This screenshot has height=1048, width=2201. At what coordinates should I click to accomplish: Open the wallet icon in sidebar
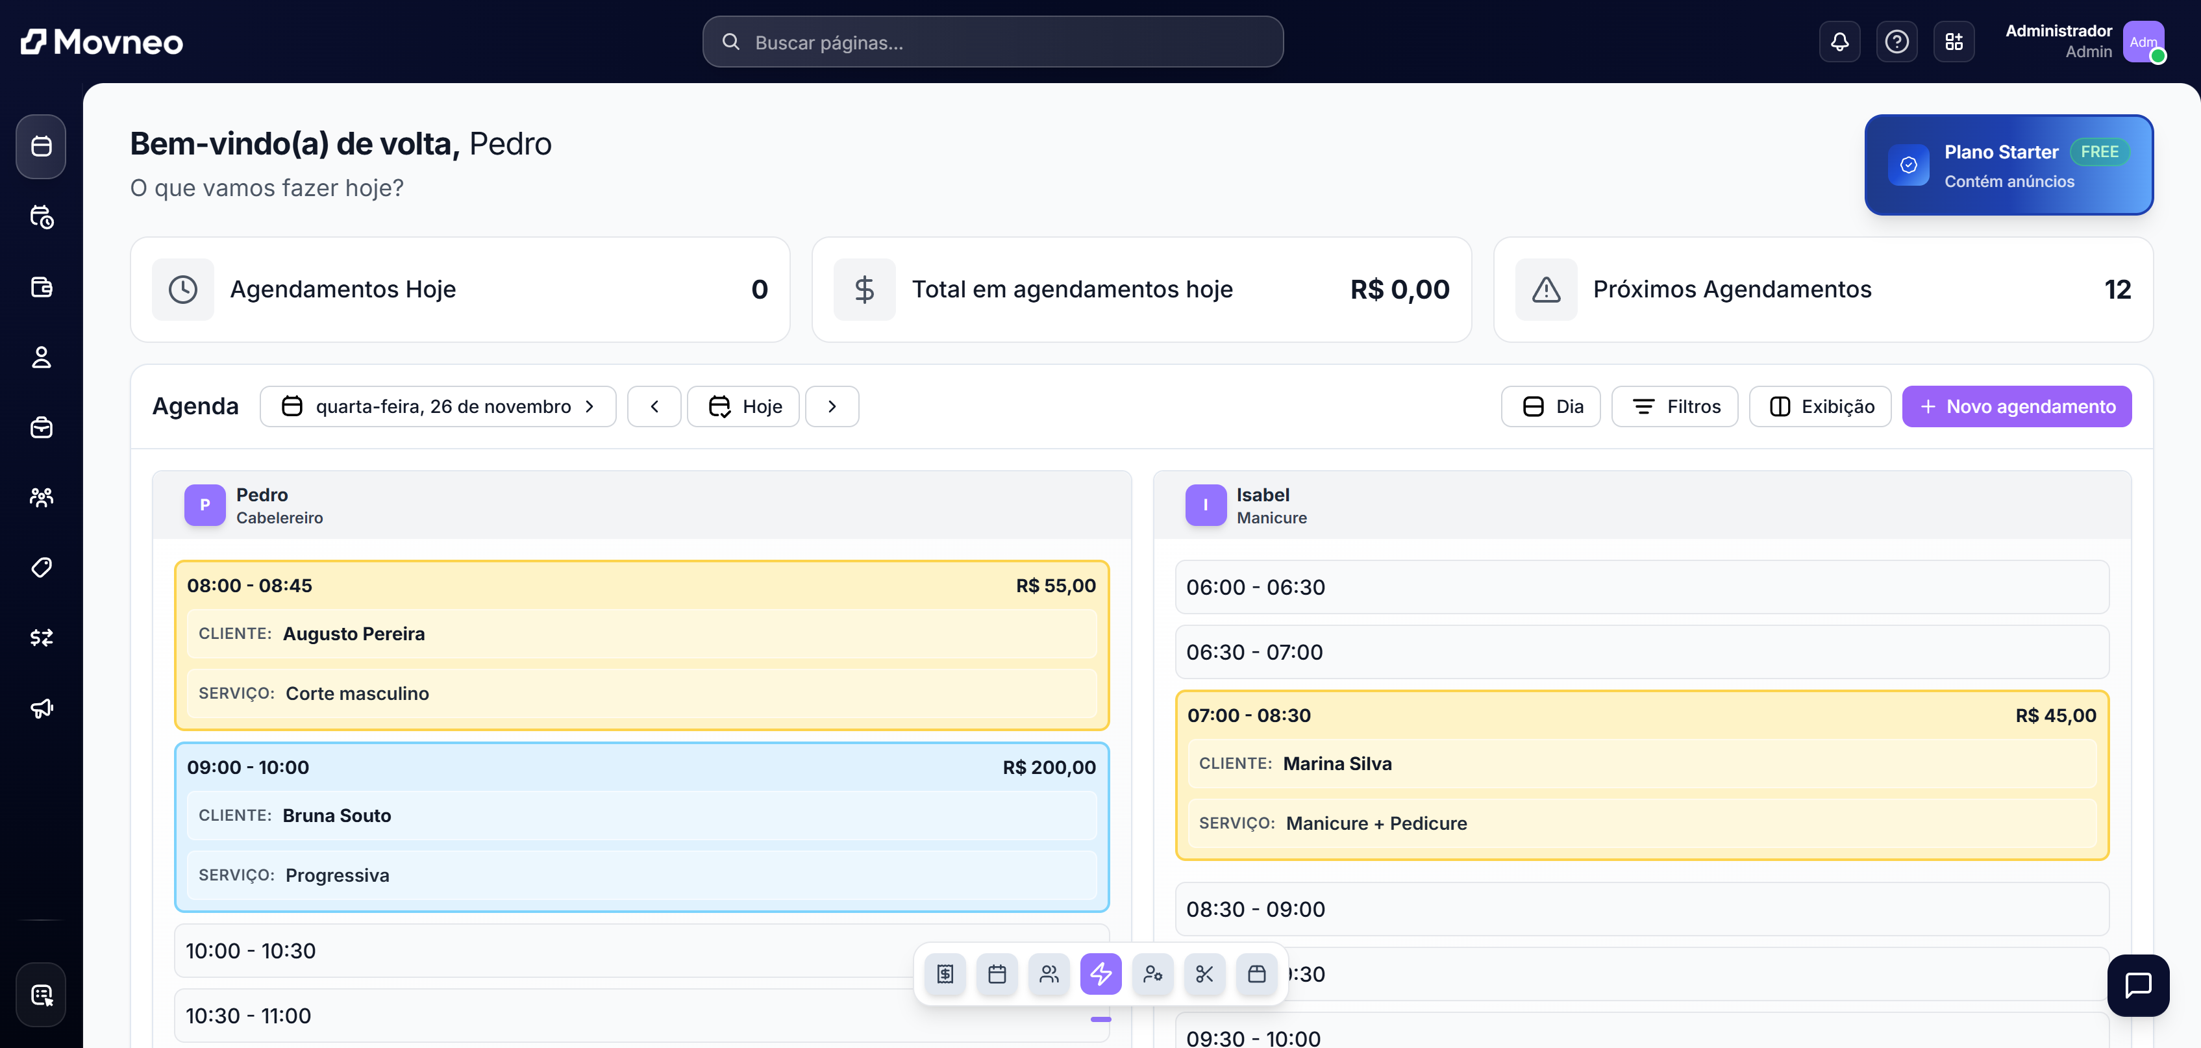41,287
